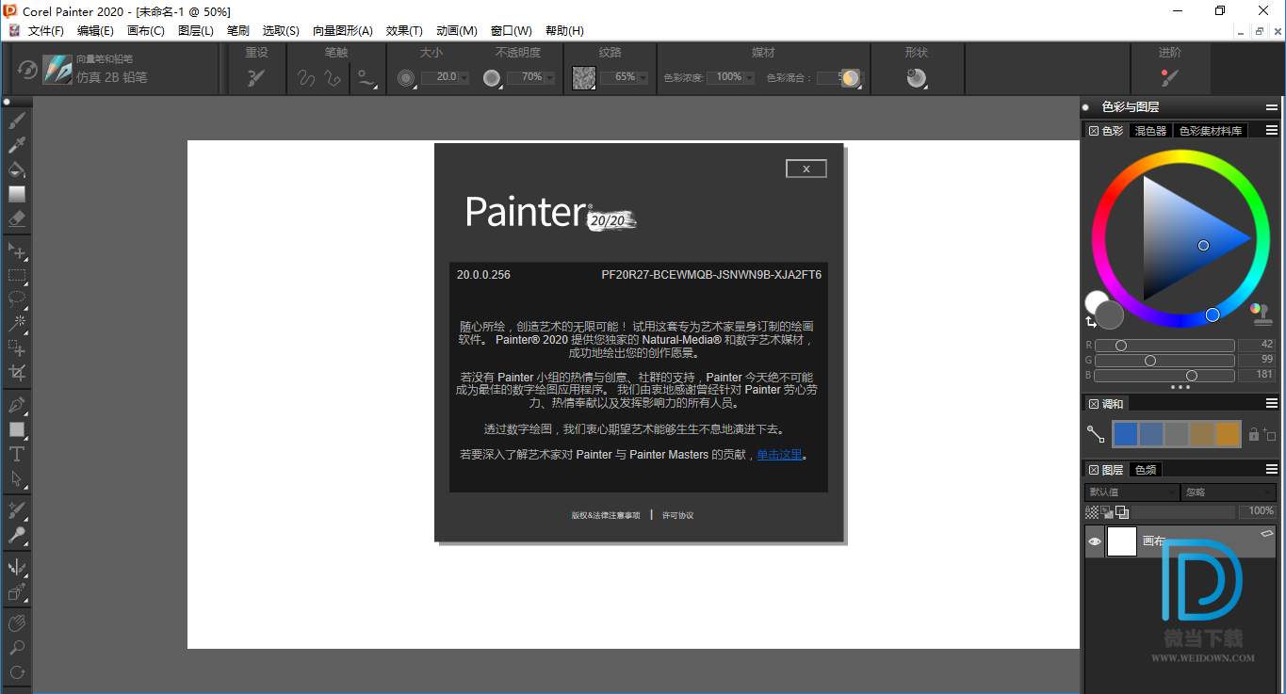The height and width of the screenshot is (694, 1286).
Task: Open the 图层 panel options menu
Action: 1271,469
